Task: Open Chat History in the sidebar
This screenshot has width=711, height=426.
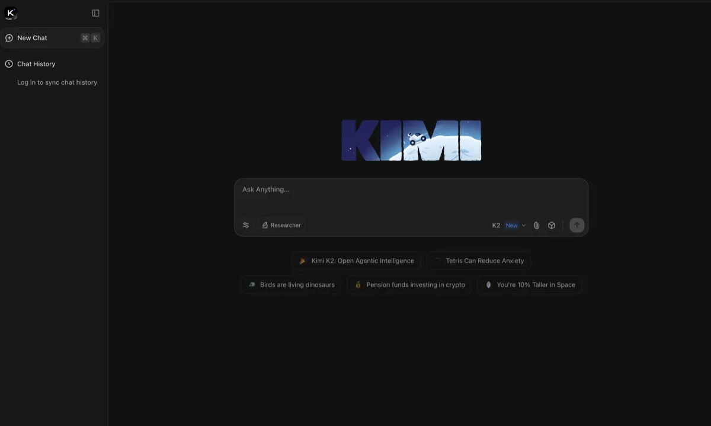Action: pos(36,63)
